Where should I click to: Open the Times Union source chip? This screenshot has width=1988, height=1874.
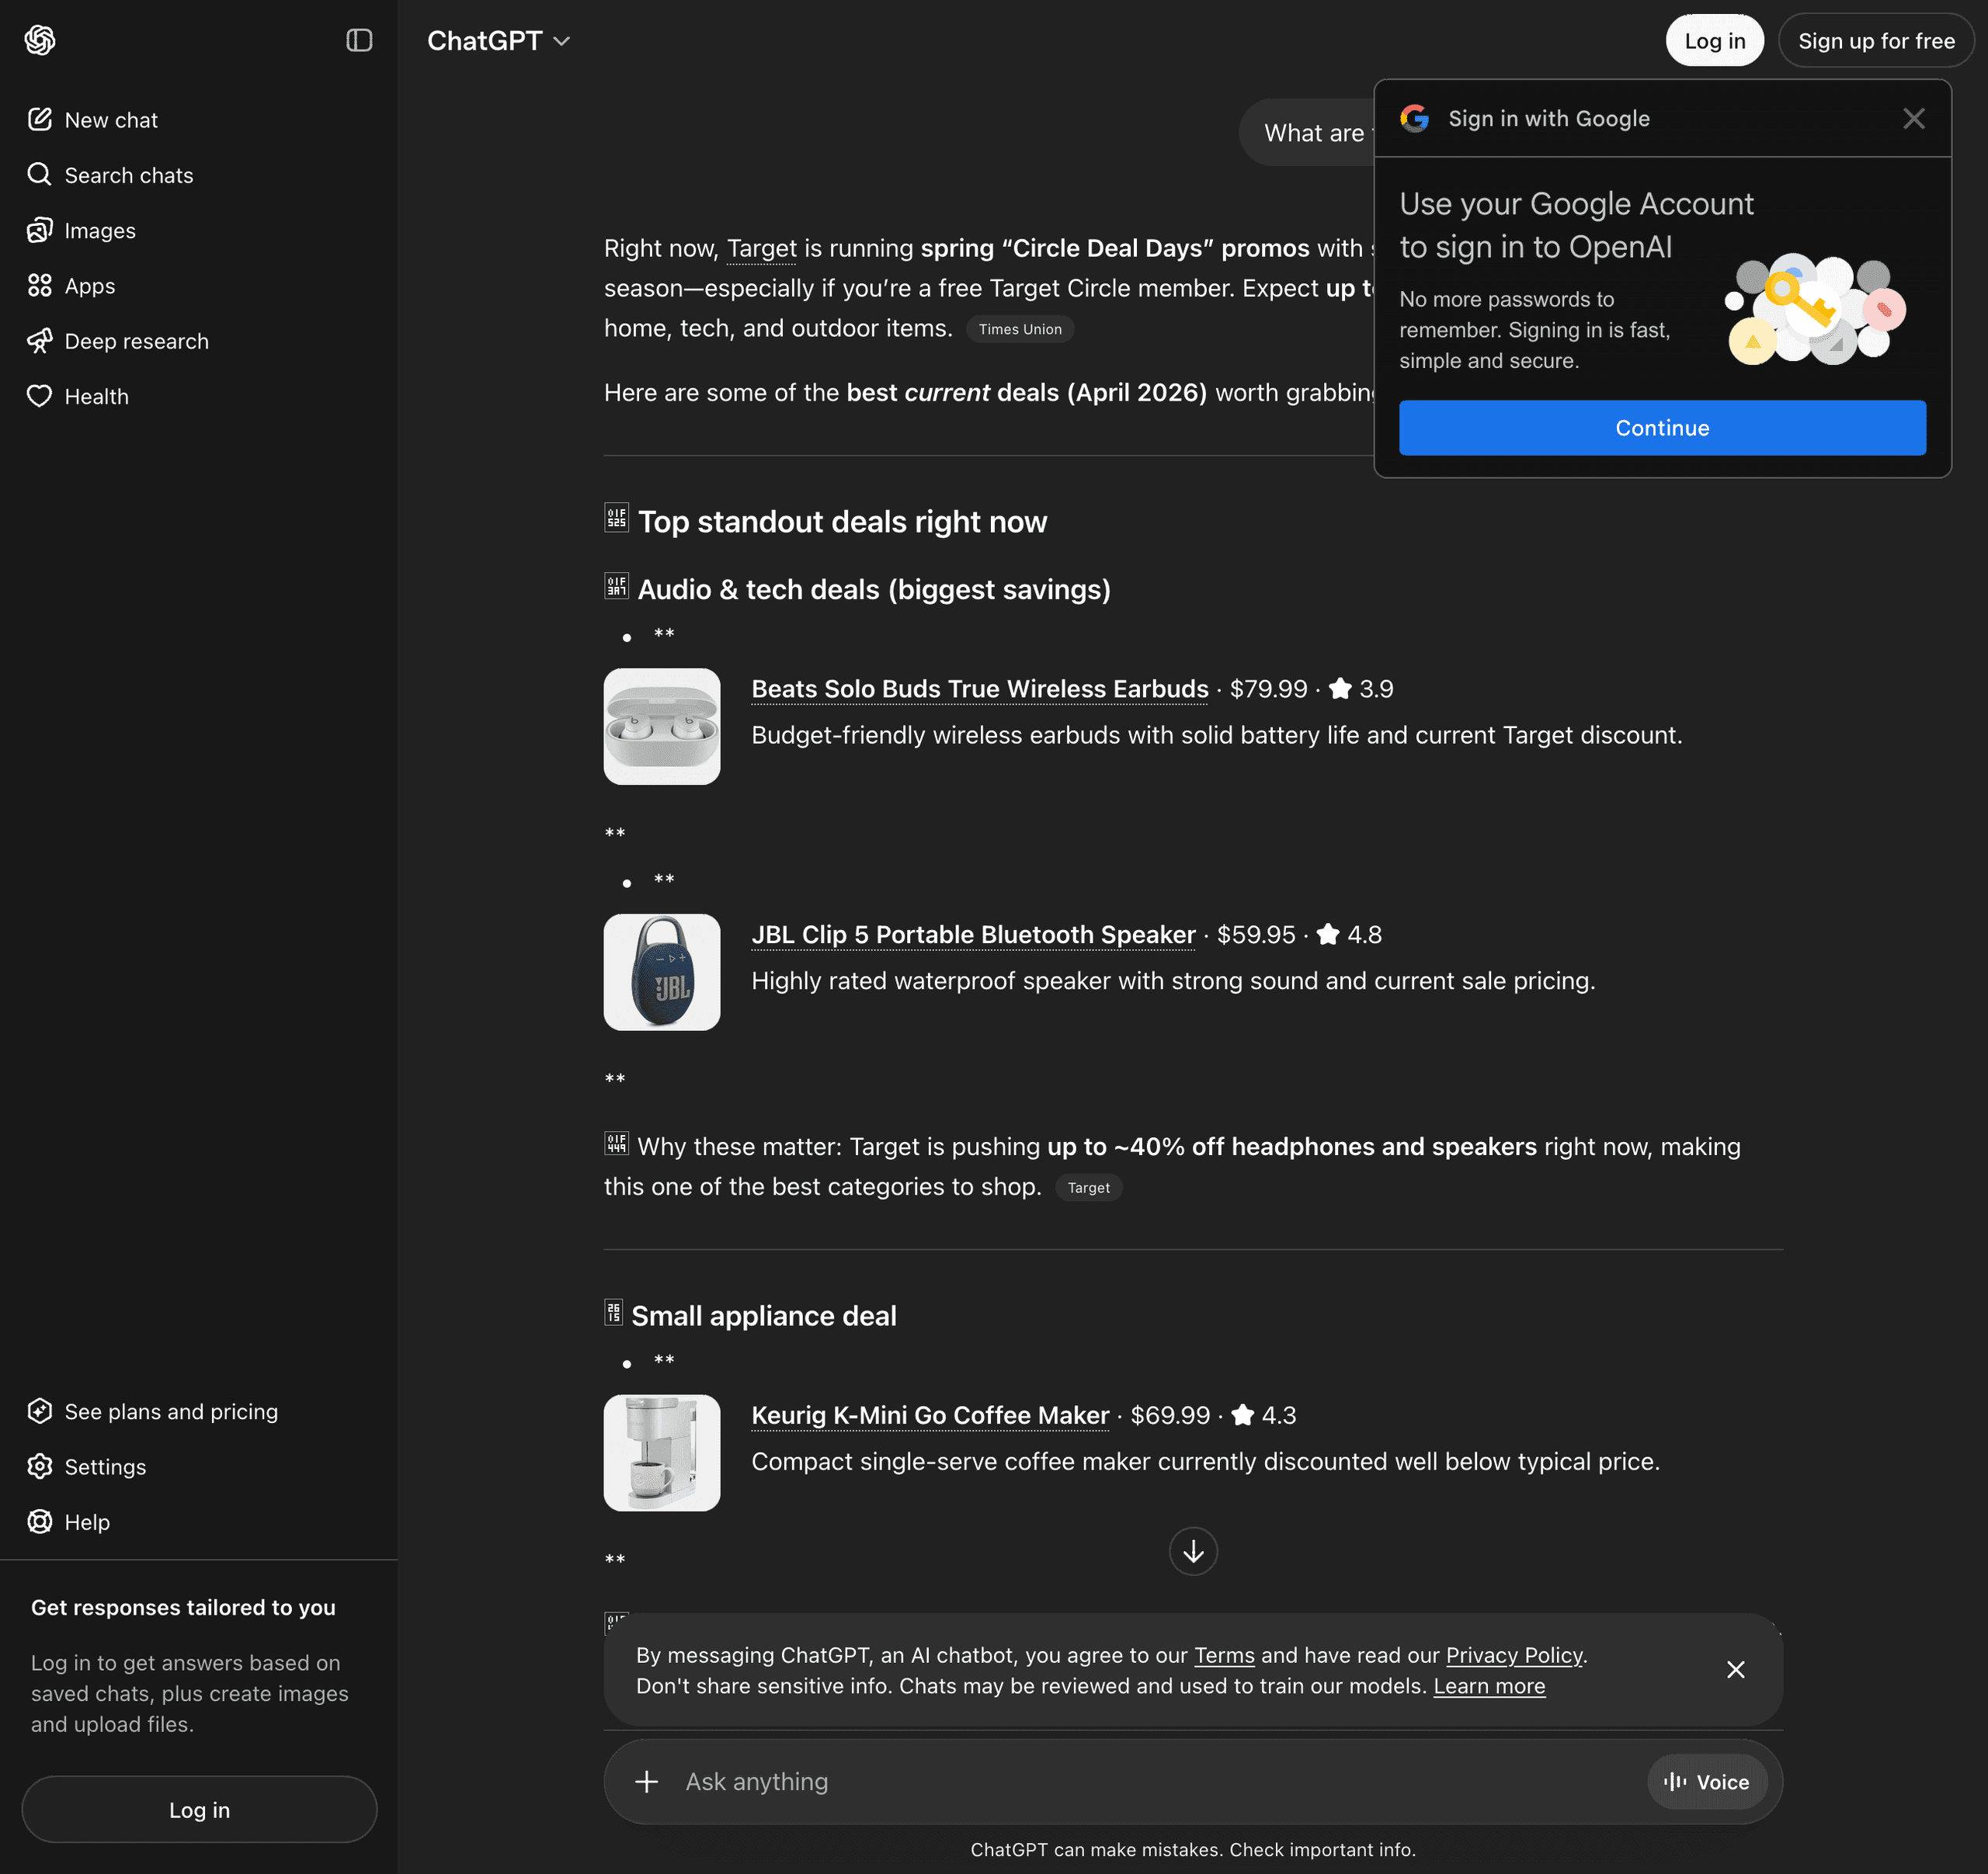click(x=1020, y=330)
